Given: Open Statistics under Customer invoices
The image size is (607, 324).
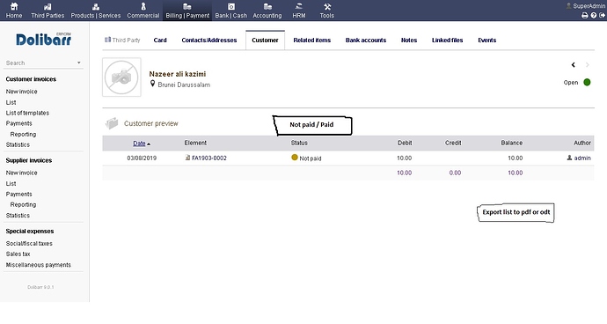Looking at the screenshot, I should pyautogui.click(x=18, y=144).
